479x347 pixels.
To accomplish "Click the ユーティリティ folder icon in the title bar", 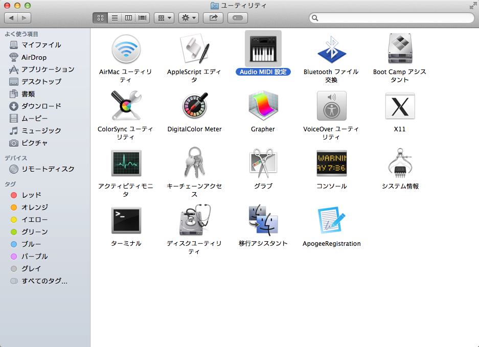I will (215, 6).
